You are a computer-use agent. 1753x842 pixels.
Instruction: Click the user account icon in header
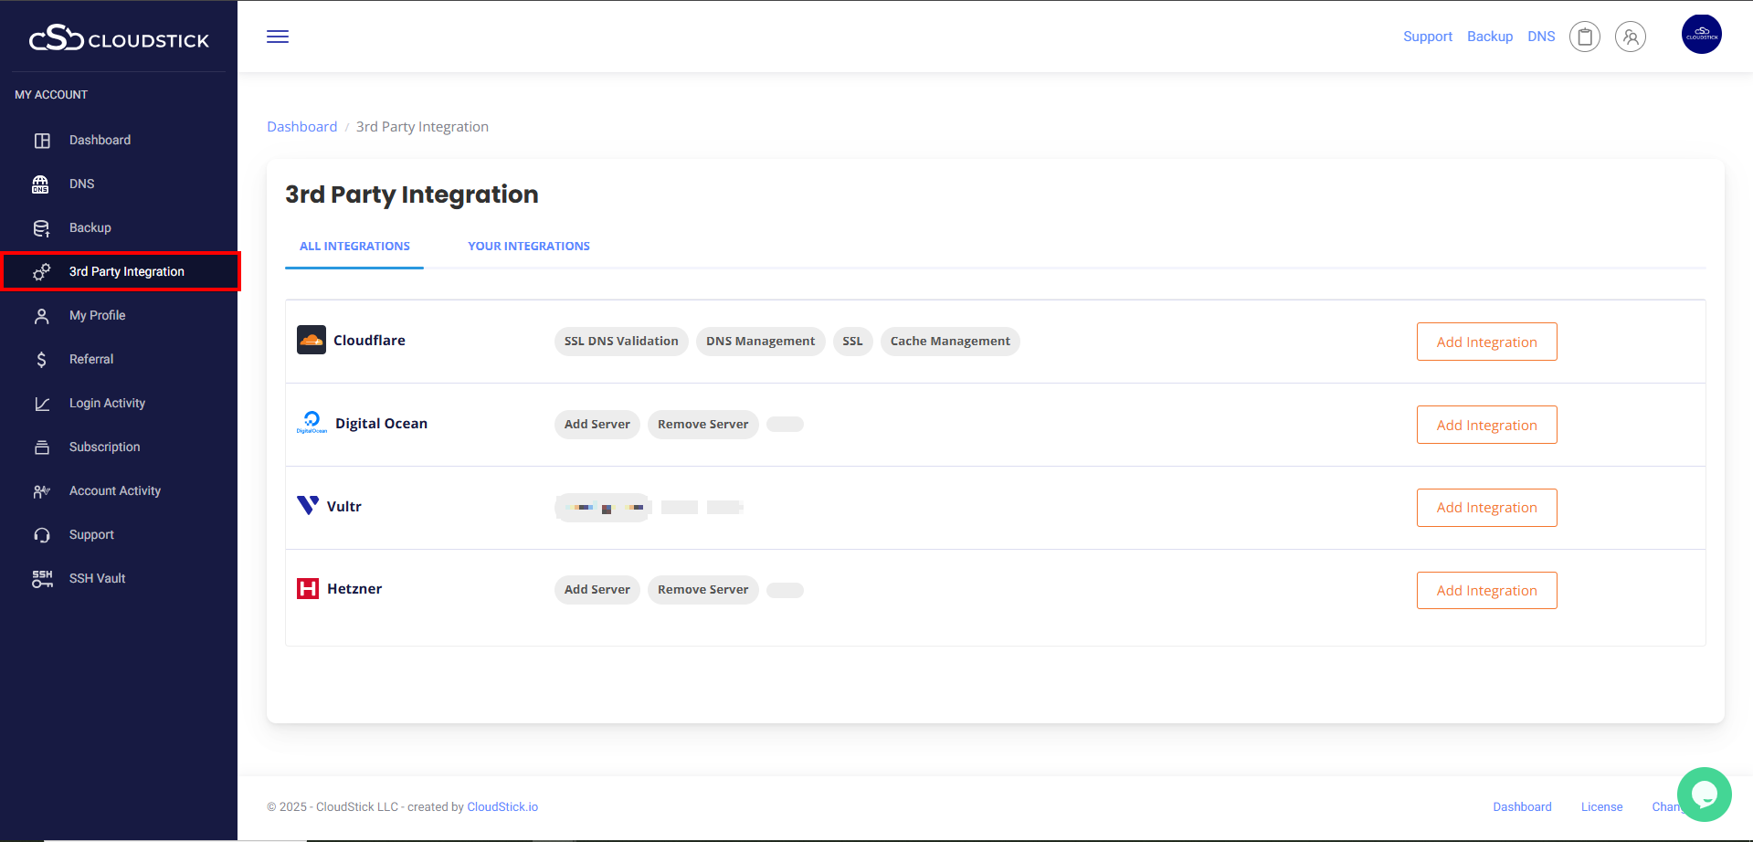click(1631, 37)
